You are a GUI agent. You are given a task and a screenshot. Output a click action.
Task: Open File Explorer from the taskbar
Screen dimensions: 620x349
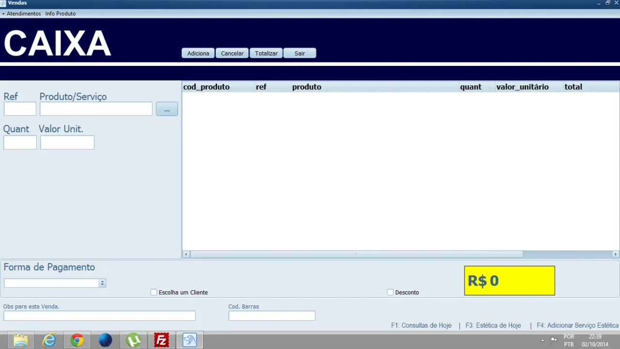[x=21, y=340]
